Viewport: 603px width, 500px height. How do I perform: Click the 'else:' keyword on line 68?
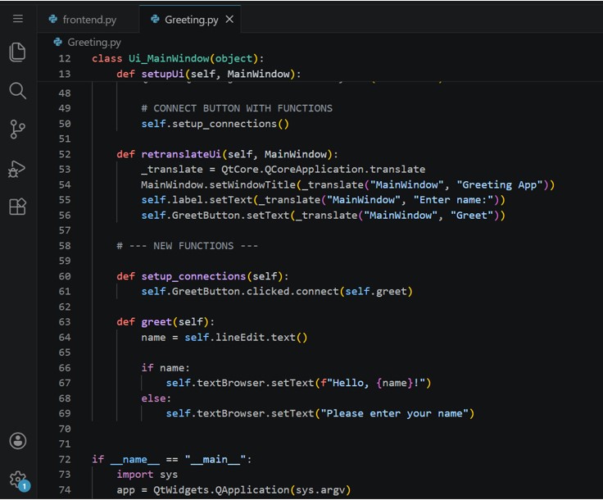[x=156, y=398]
